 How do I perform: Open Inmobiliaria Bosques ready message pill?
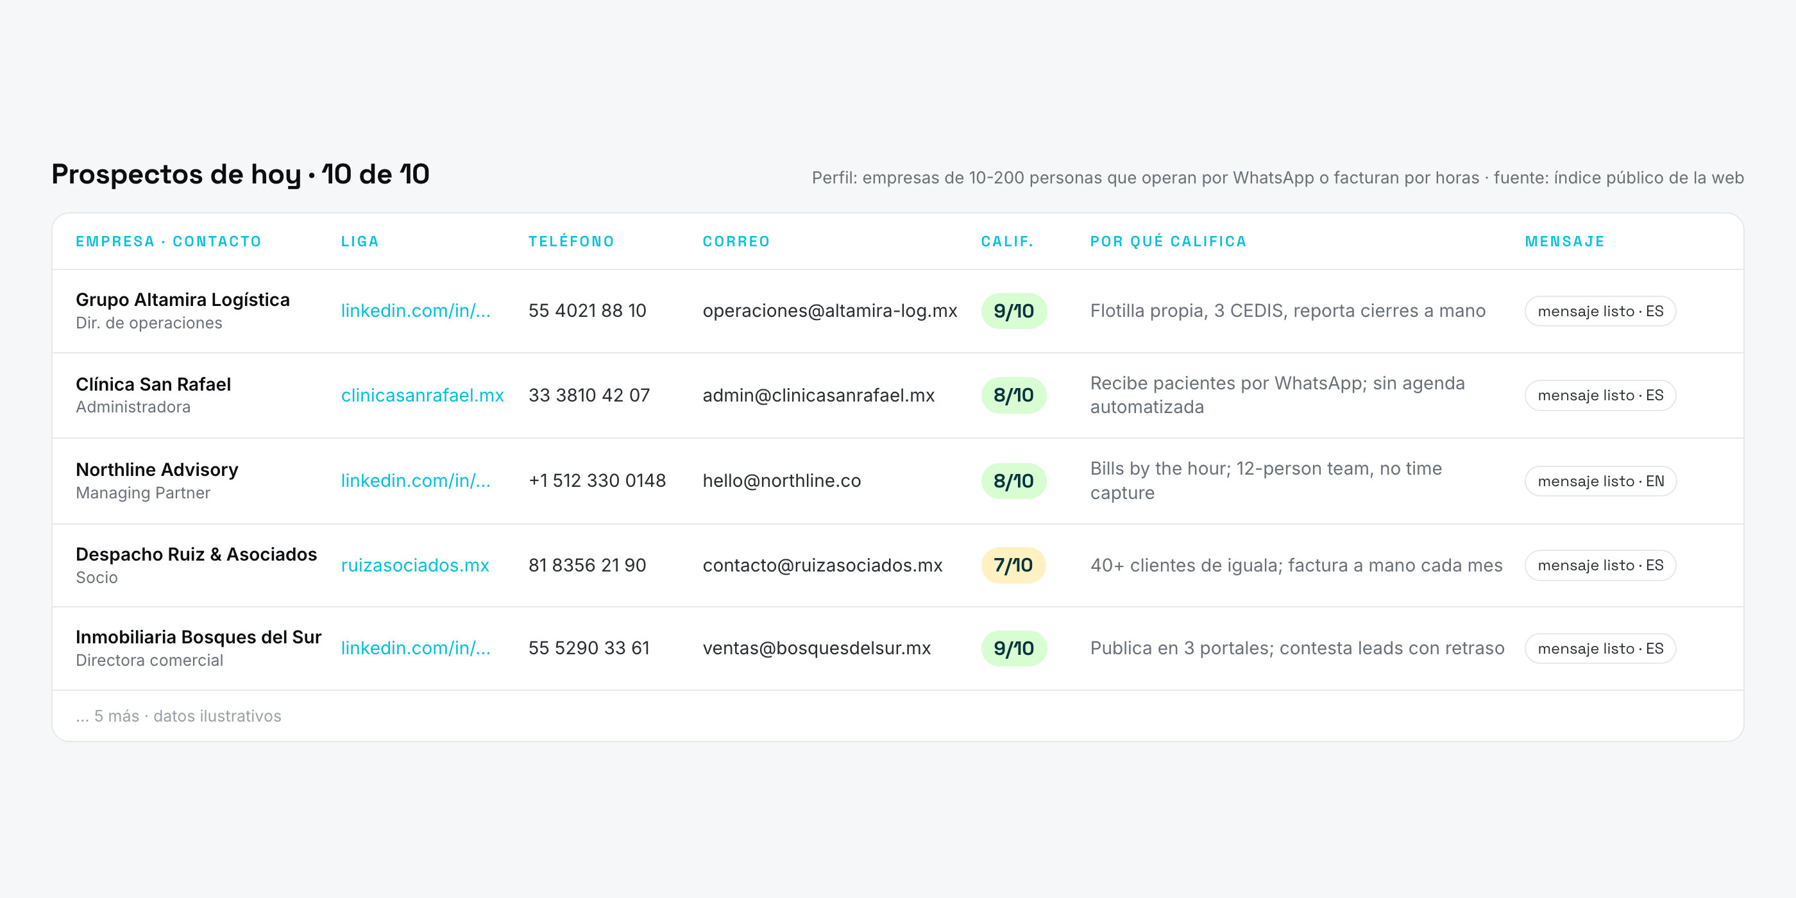click(1600, 648)
